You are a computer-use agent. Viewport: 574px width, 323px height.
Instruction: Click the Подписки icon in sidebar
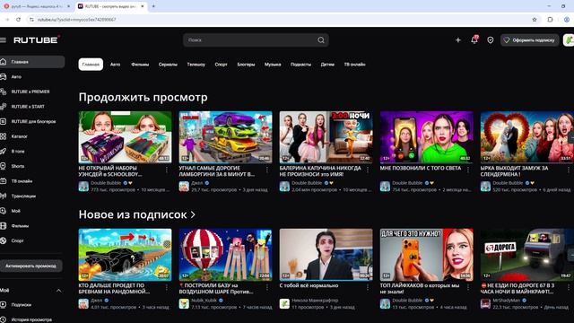pyautogui.click(x=4, y=305)
